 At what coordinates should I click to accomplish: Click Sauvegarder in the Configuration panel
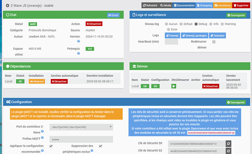coord(236,102)
